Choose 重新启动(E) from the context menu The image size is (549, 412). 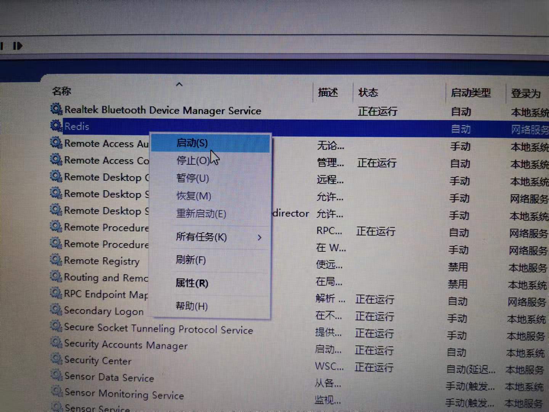coord(201,214)
